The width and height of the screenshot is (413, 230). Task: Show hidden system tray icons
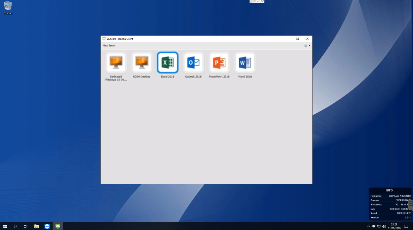pos(369,226)
